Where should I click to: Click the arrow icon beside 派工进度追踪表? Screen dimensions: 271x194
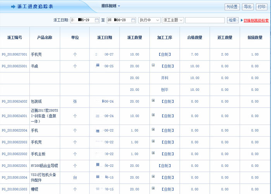tap(13, 7)
